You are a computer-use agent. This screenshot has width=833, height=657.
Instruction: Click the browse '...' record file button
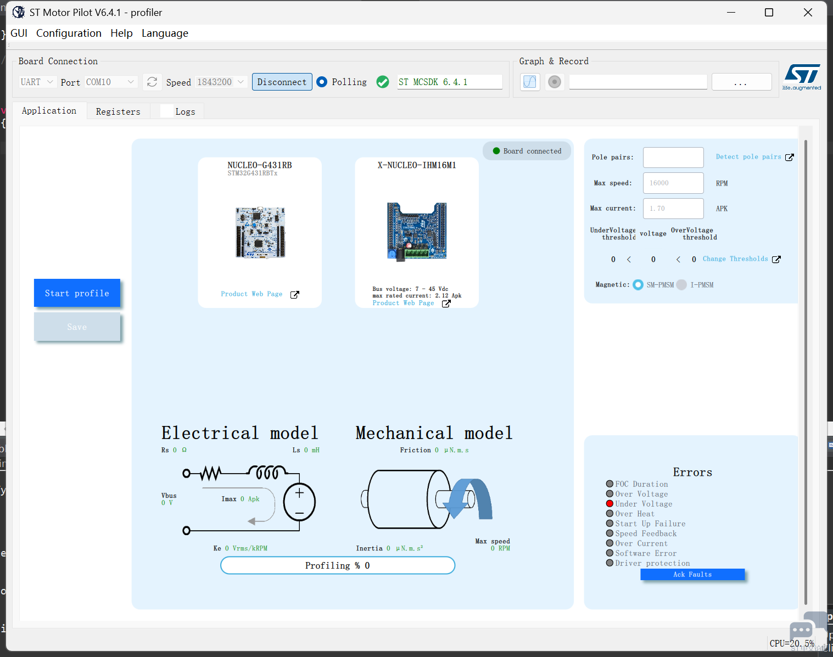click(741, 82)
